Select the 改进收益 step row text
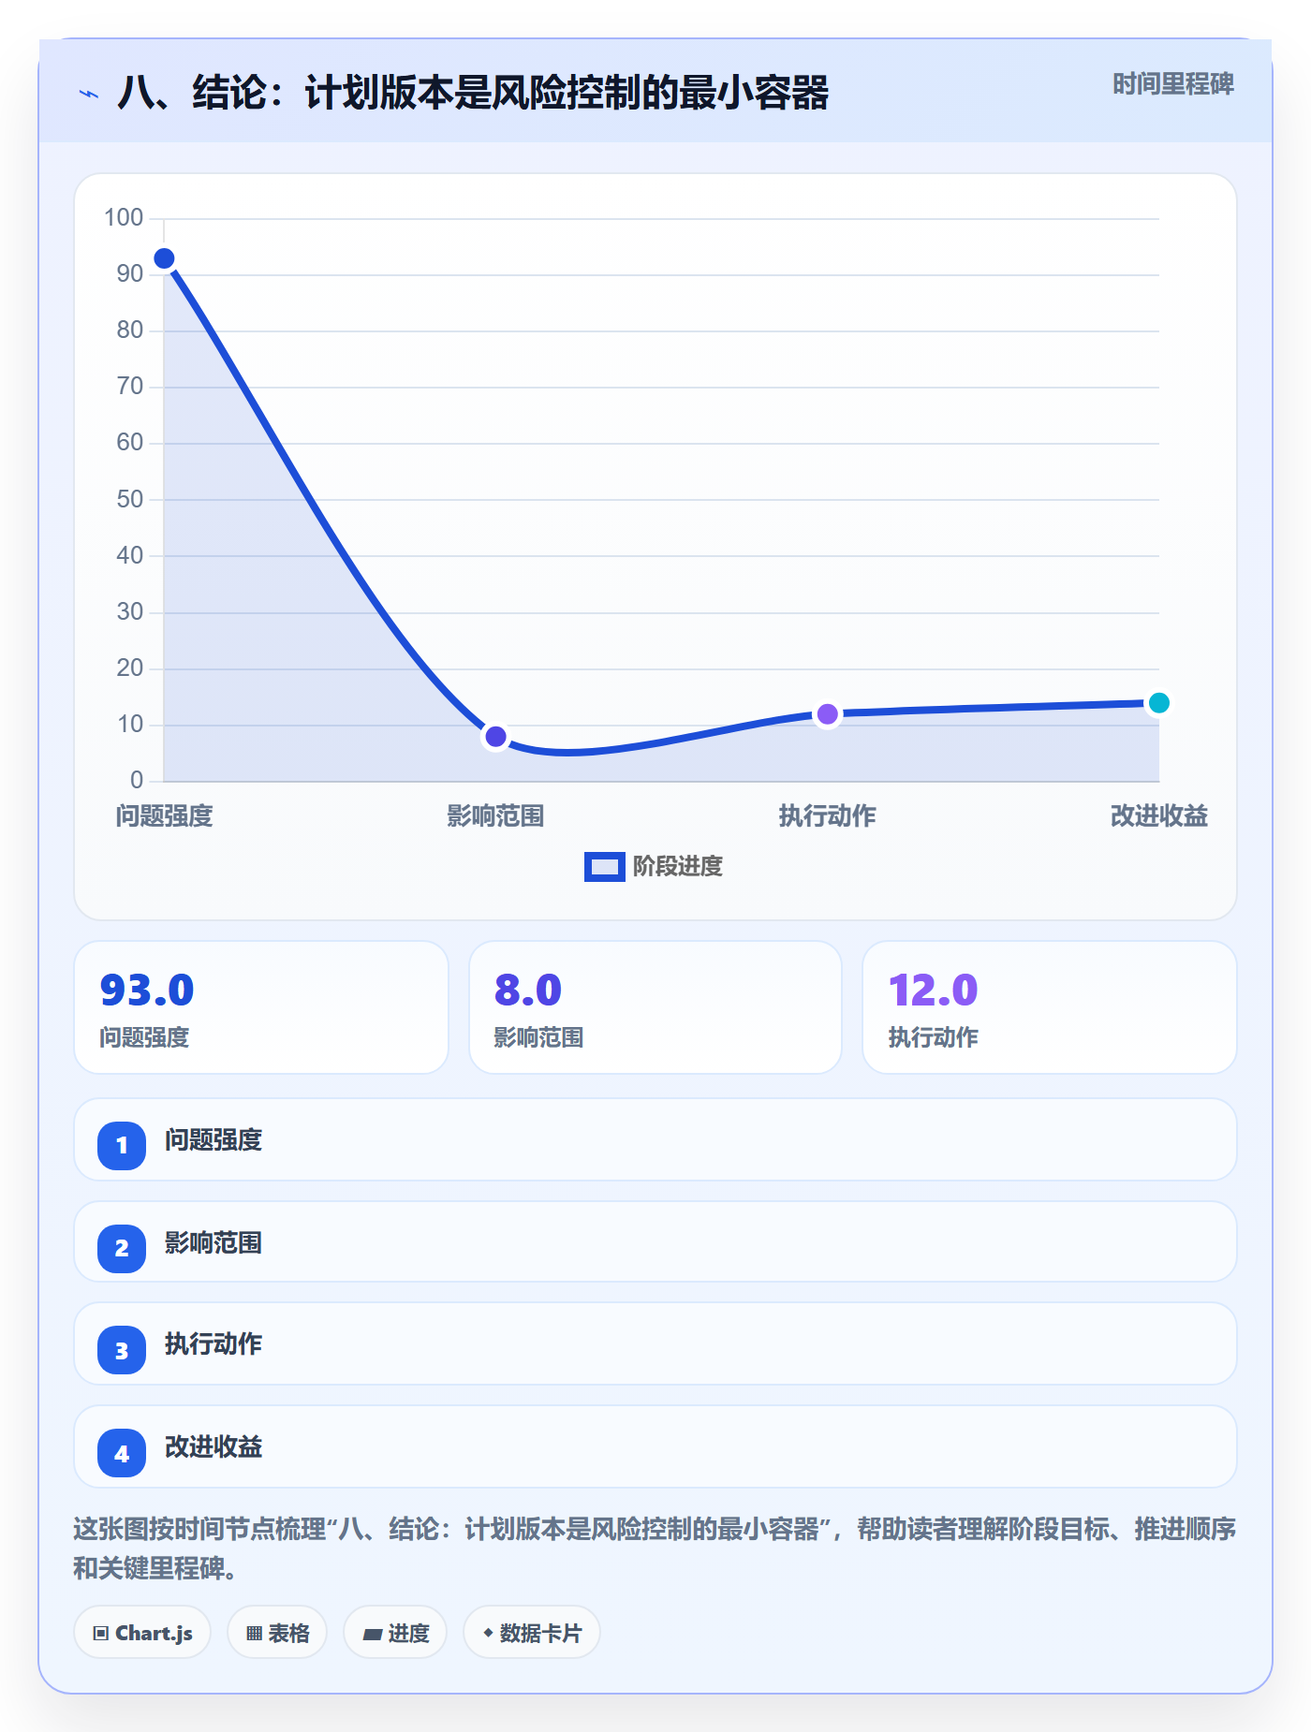 coord(214,1447)
